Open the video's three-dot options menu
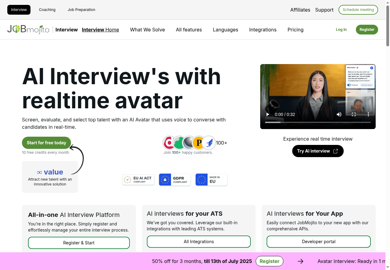Viewport: 390px width, 270px height. [x=368, y=114]
